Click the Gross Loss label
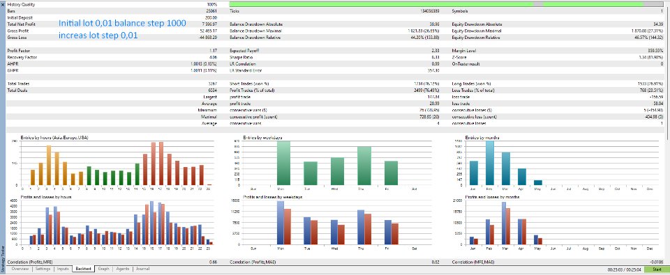 point(17,38)
